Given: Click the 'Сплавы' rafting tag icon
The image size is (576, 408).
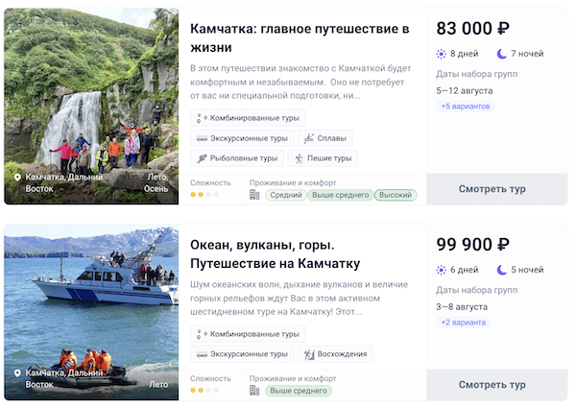Looking at the screenshot, I should 307,138.
